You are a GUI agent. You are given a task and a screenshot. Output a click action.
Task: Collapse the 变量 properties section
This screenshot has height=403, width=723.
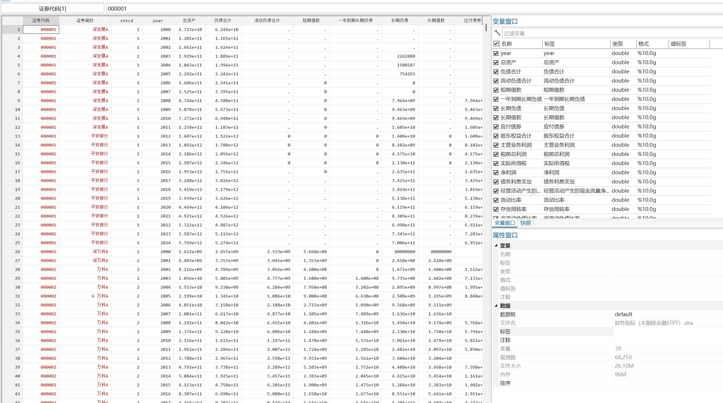(496, 246)
